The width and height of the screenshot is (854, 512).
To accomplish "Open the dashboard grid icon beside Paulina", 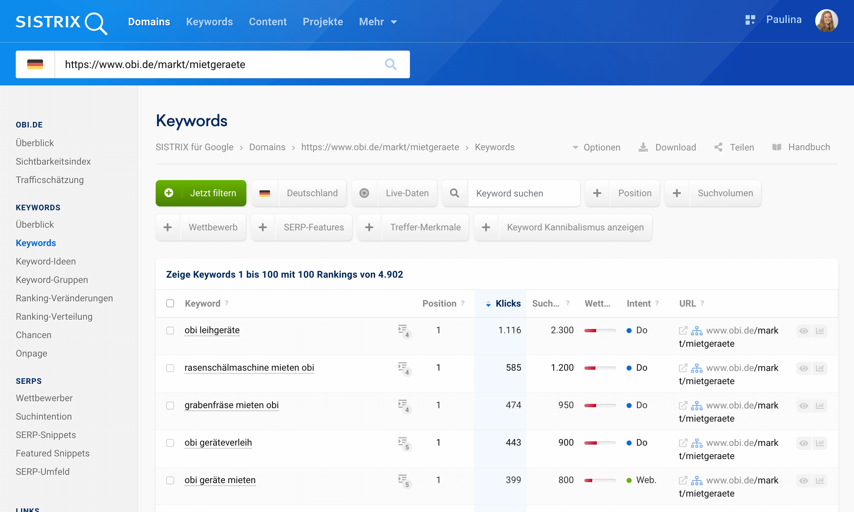I will tap(750, 20).
